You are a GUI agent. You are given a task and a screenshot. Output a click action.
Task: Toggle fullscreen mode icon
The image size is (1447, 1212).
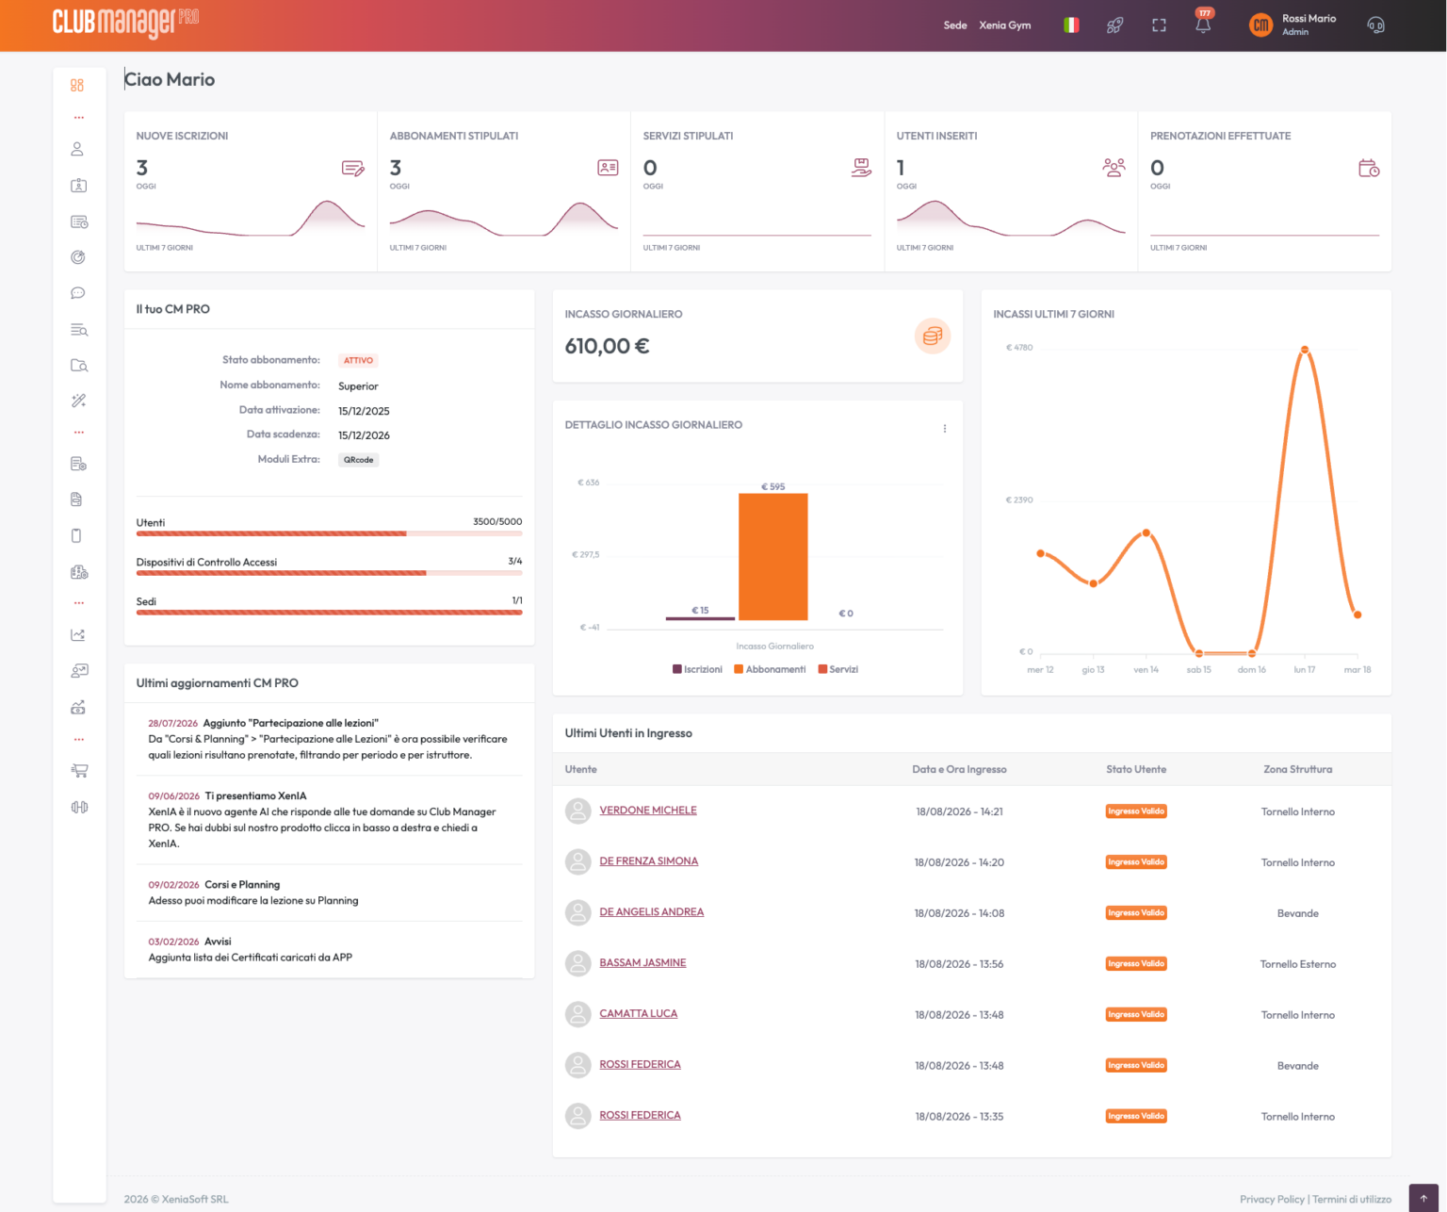(x=1159, y=25)
